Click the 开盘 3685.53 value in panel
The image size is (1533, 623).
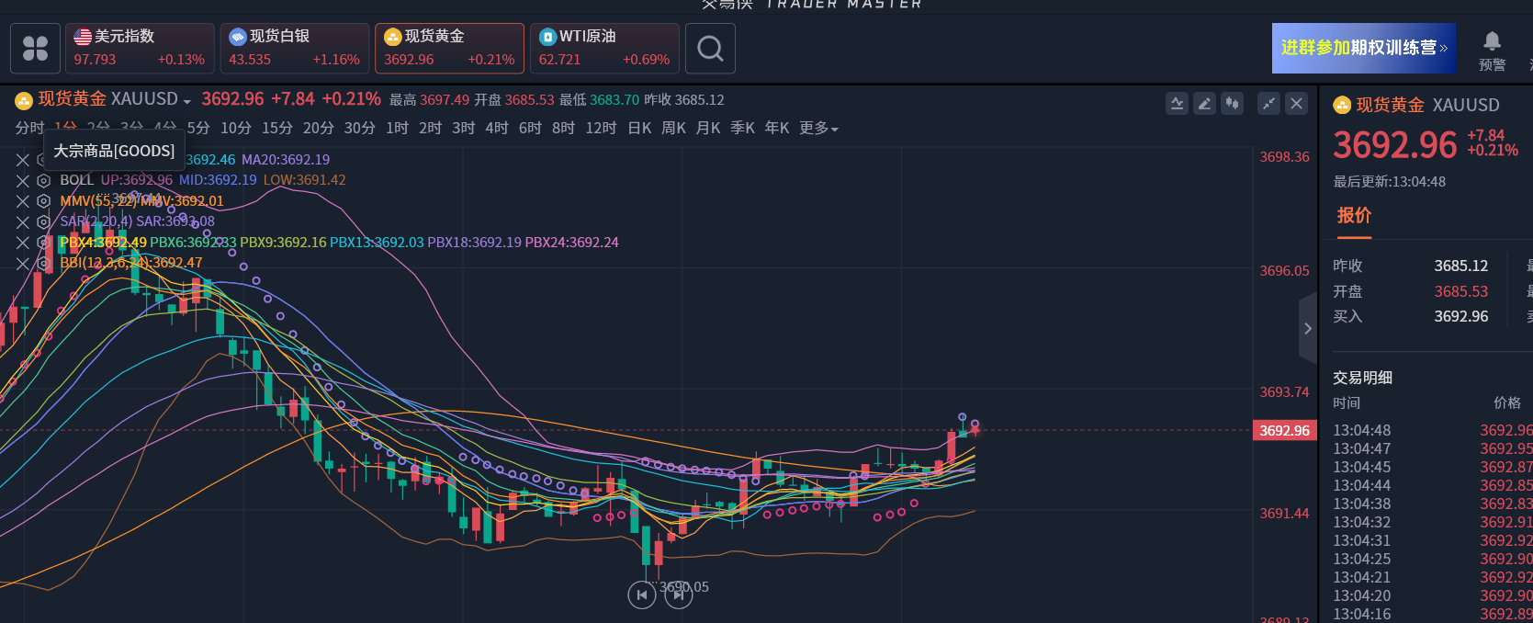point(1460,291)
